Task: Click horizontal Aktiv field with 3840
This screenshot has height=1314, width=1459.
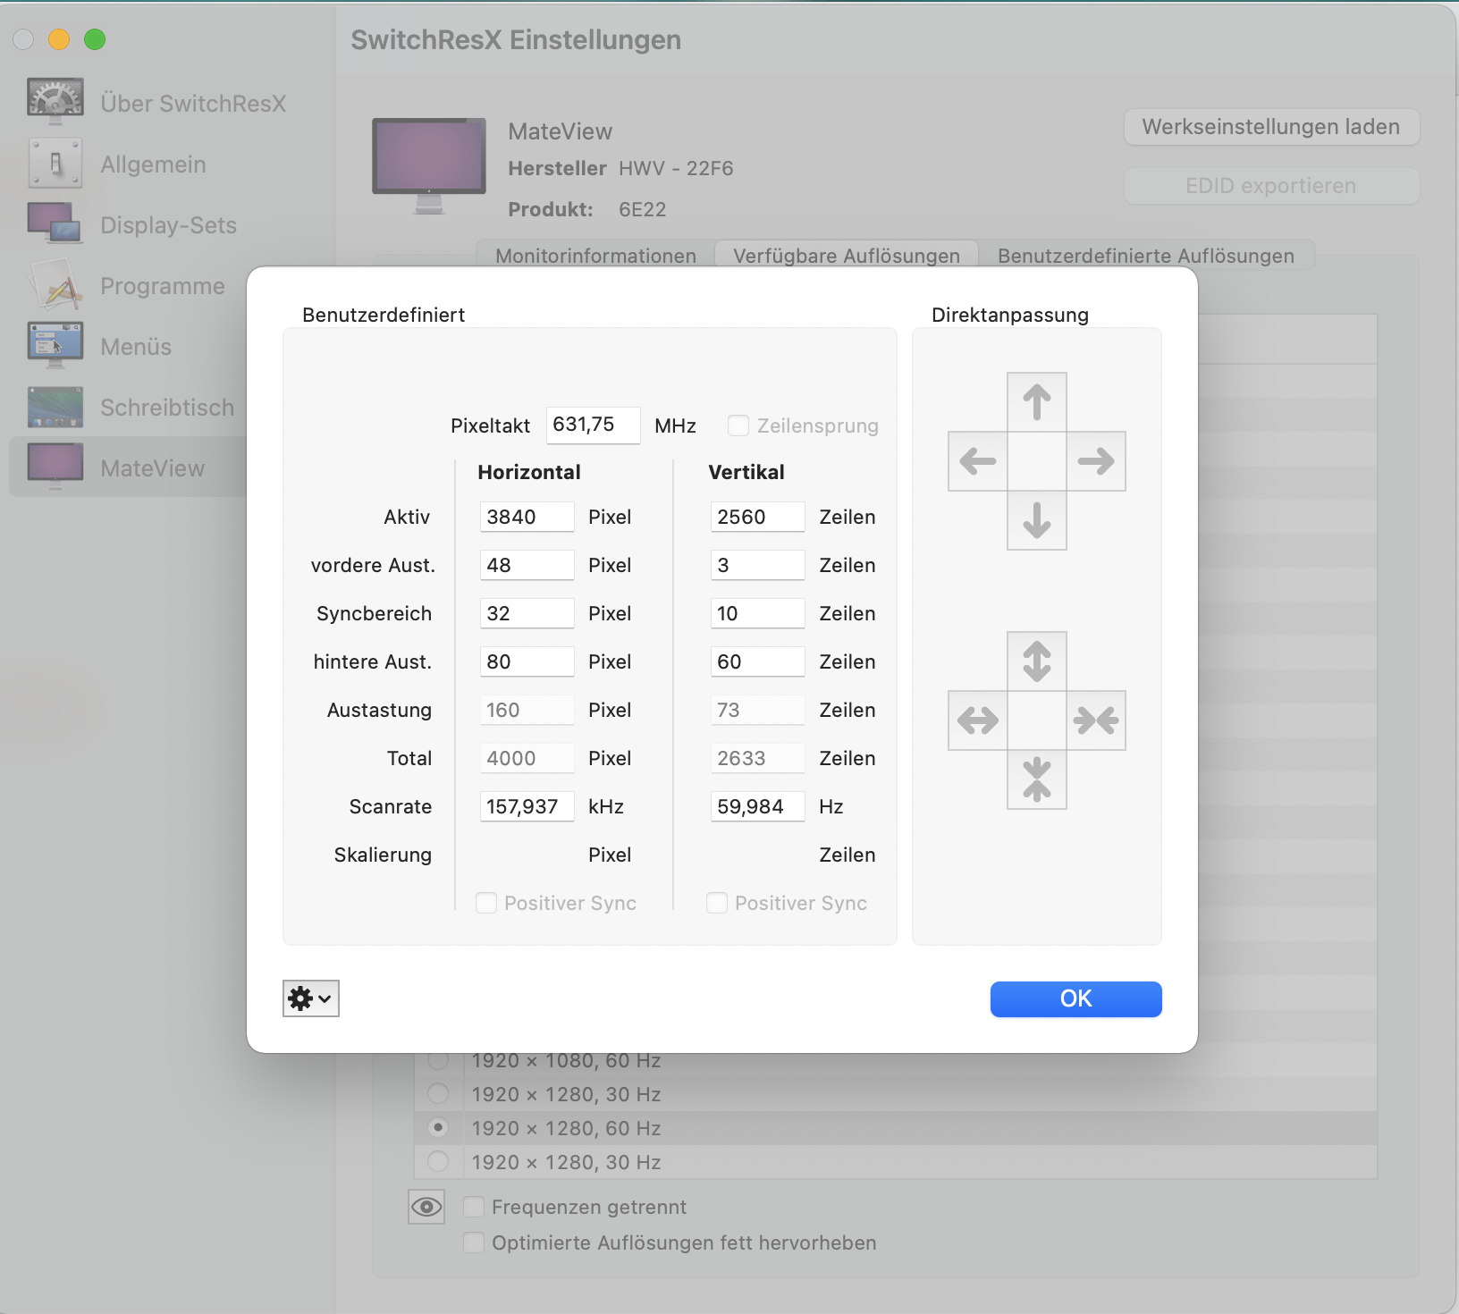Action: coord(527,517)
